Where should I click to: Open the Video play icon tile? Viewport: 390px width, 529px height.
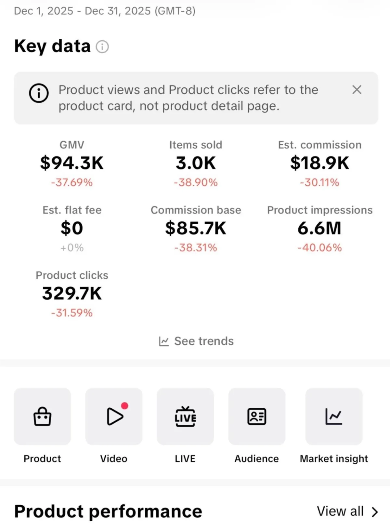[x=114, y=416]
